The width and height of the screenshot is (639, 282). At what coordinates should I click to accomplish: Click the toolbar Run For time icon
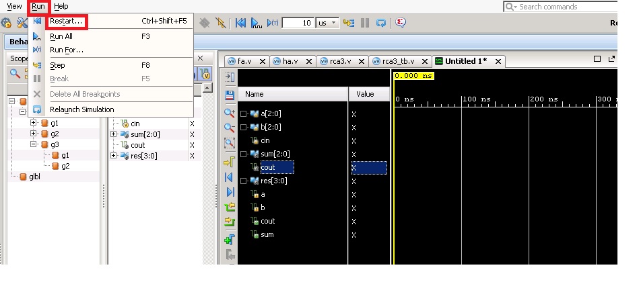[272, 23]
